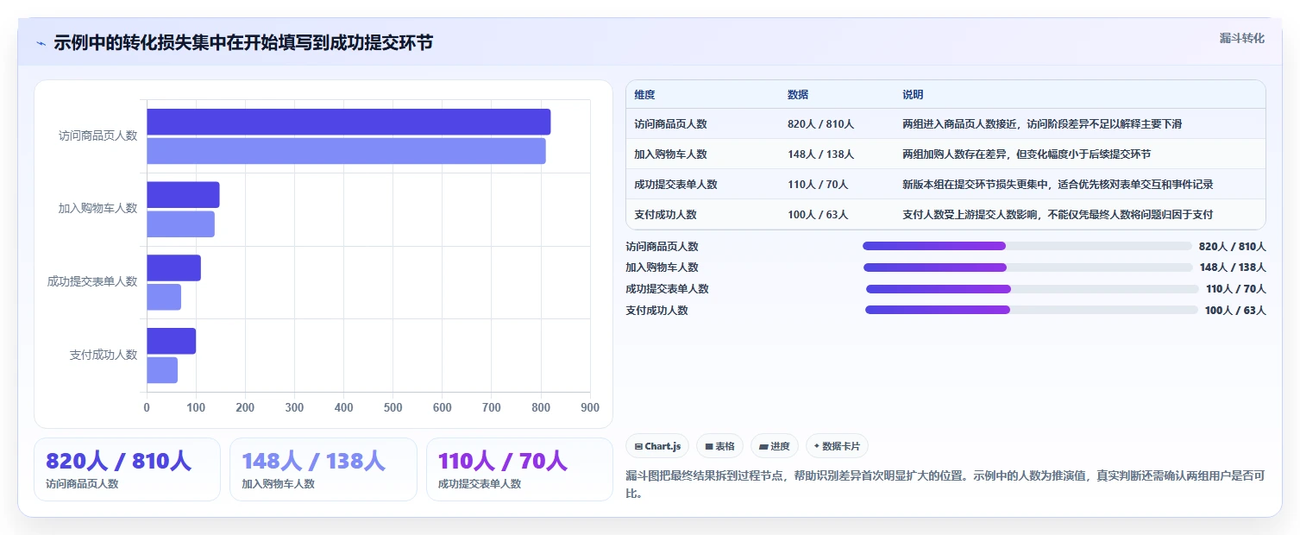Viewport: 1300px width, 535px height.
Task: Click the 访问商品页人数 cell in the table
Action: coord(670,124)
